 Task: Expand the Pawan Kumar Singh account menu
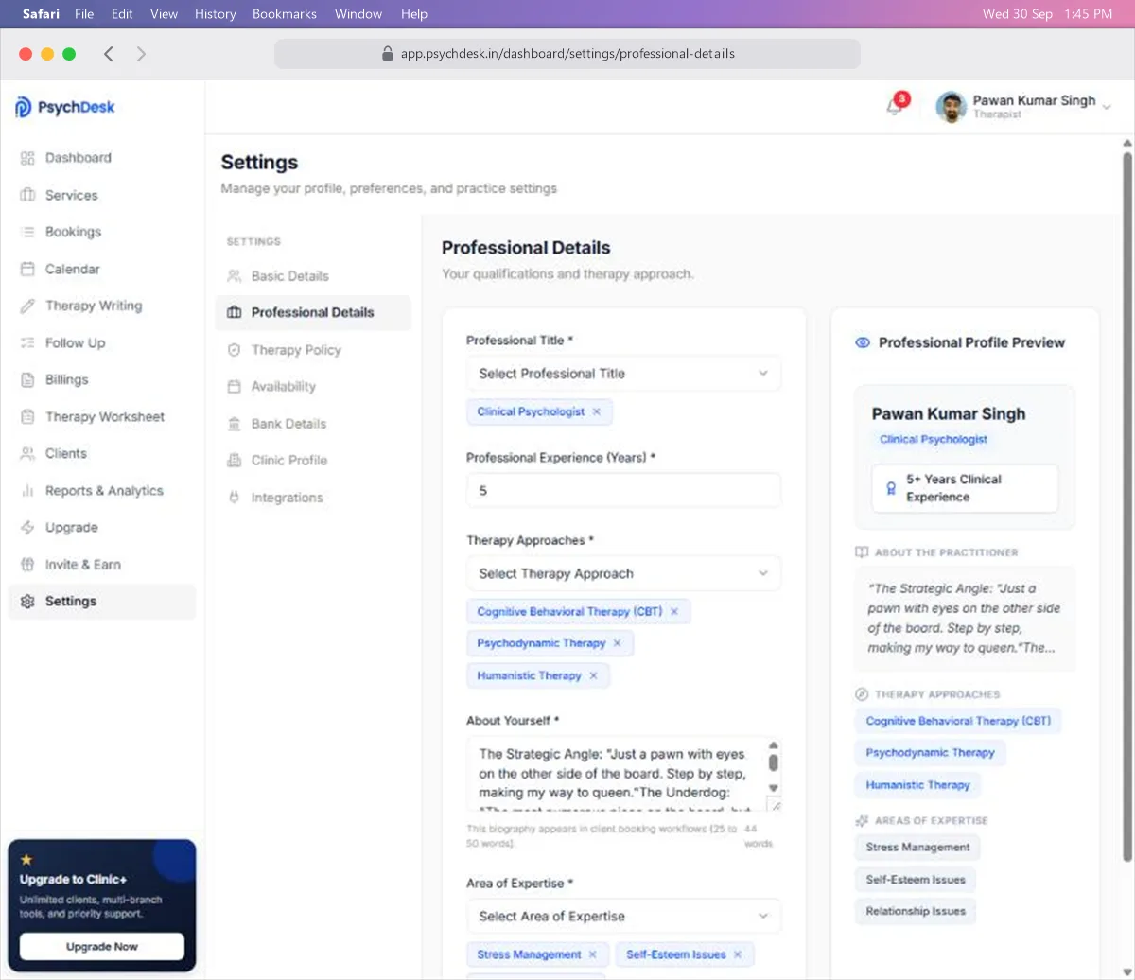pyautogui.click(x=1023, y=107)
